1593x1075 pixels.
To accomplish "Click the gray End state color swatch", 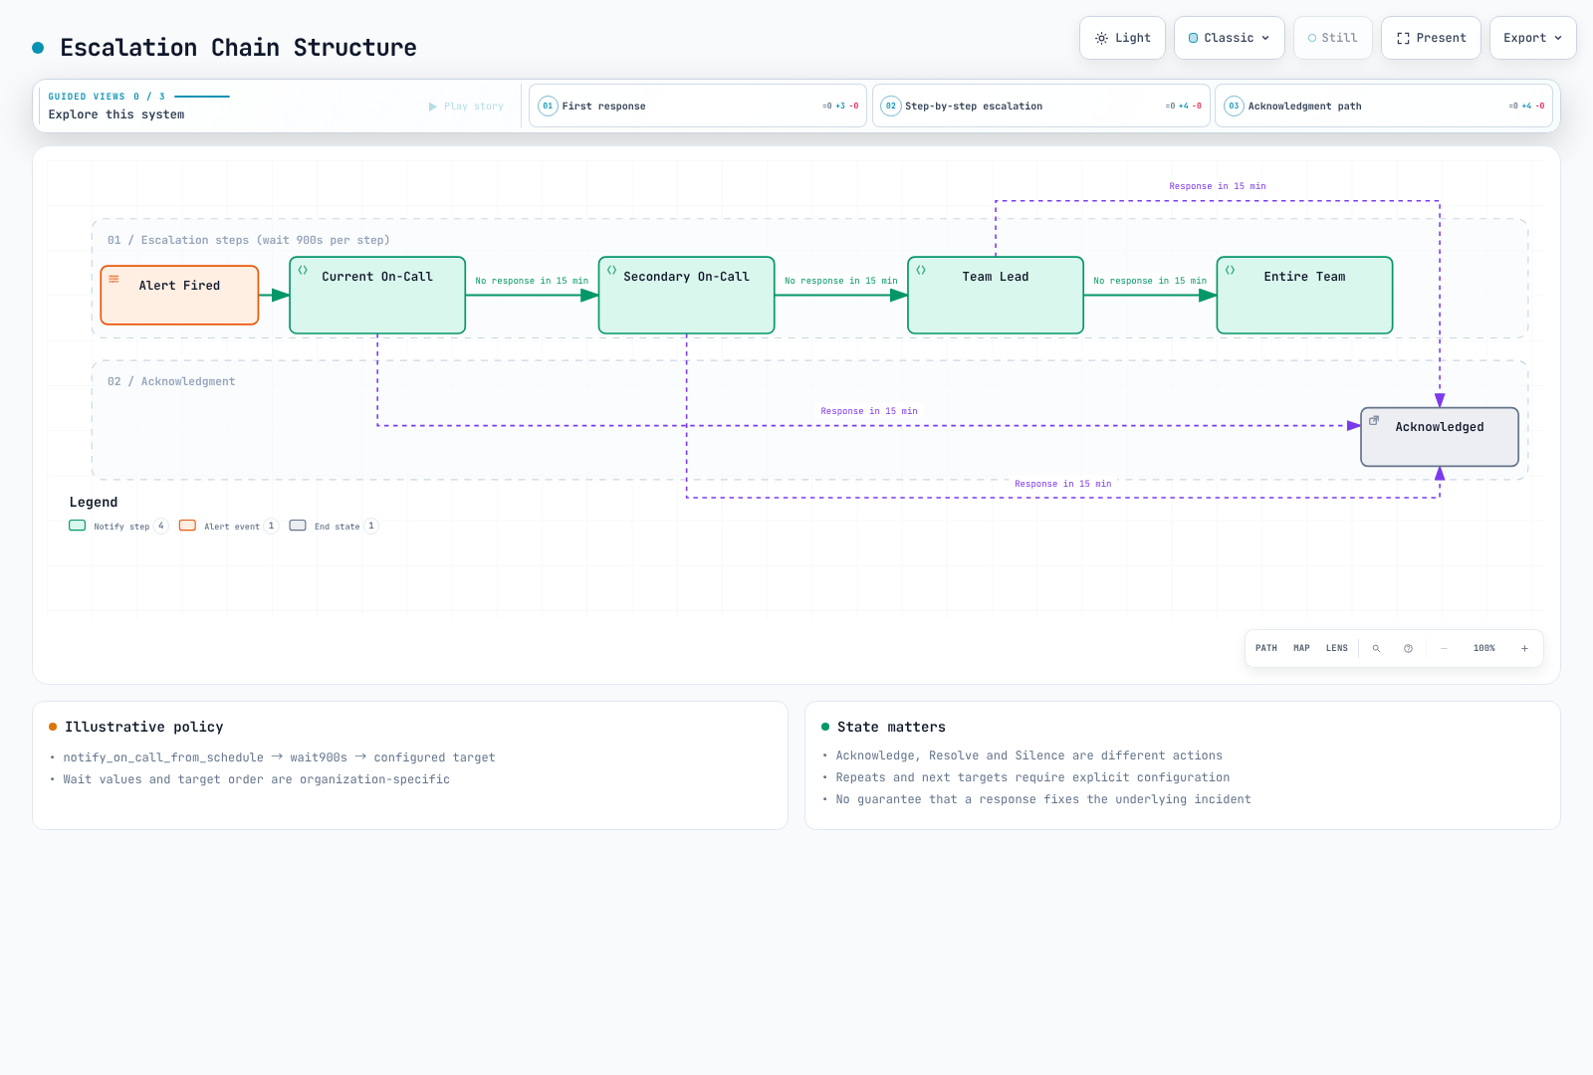I will 298,526.
